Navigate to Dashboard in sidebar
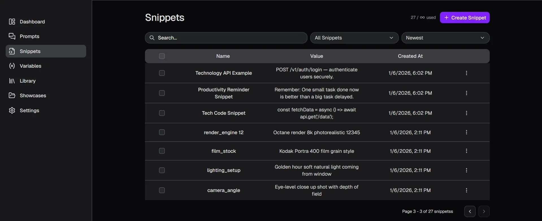Viewport: 542px width, 221px height. point(46,22)
